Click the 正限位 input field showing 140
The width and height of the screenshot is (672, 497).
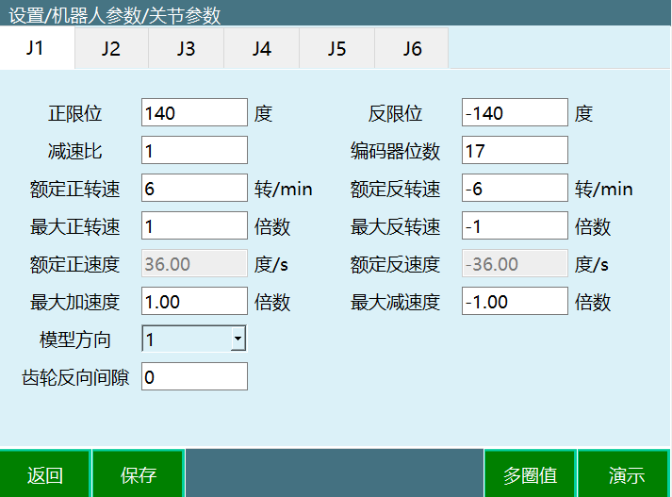194,113
